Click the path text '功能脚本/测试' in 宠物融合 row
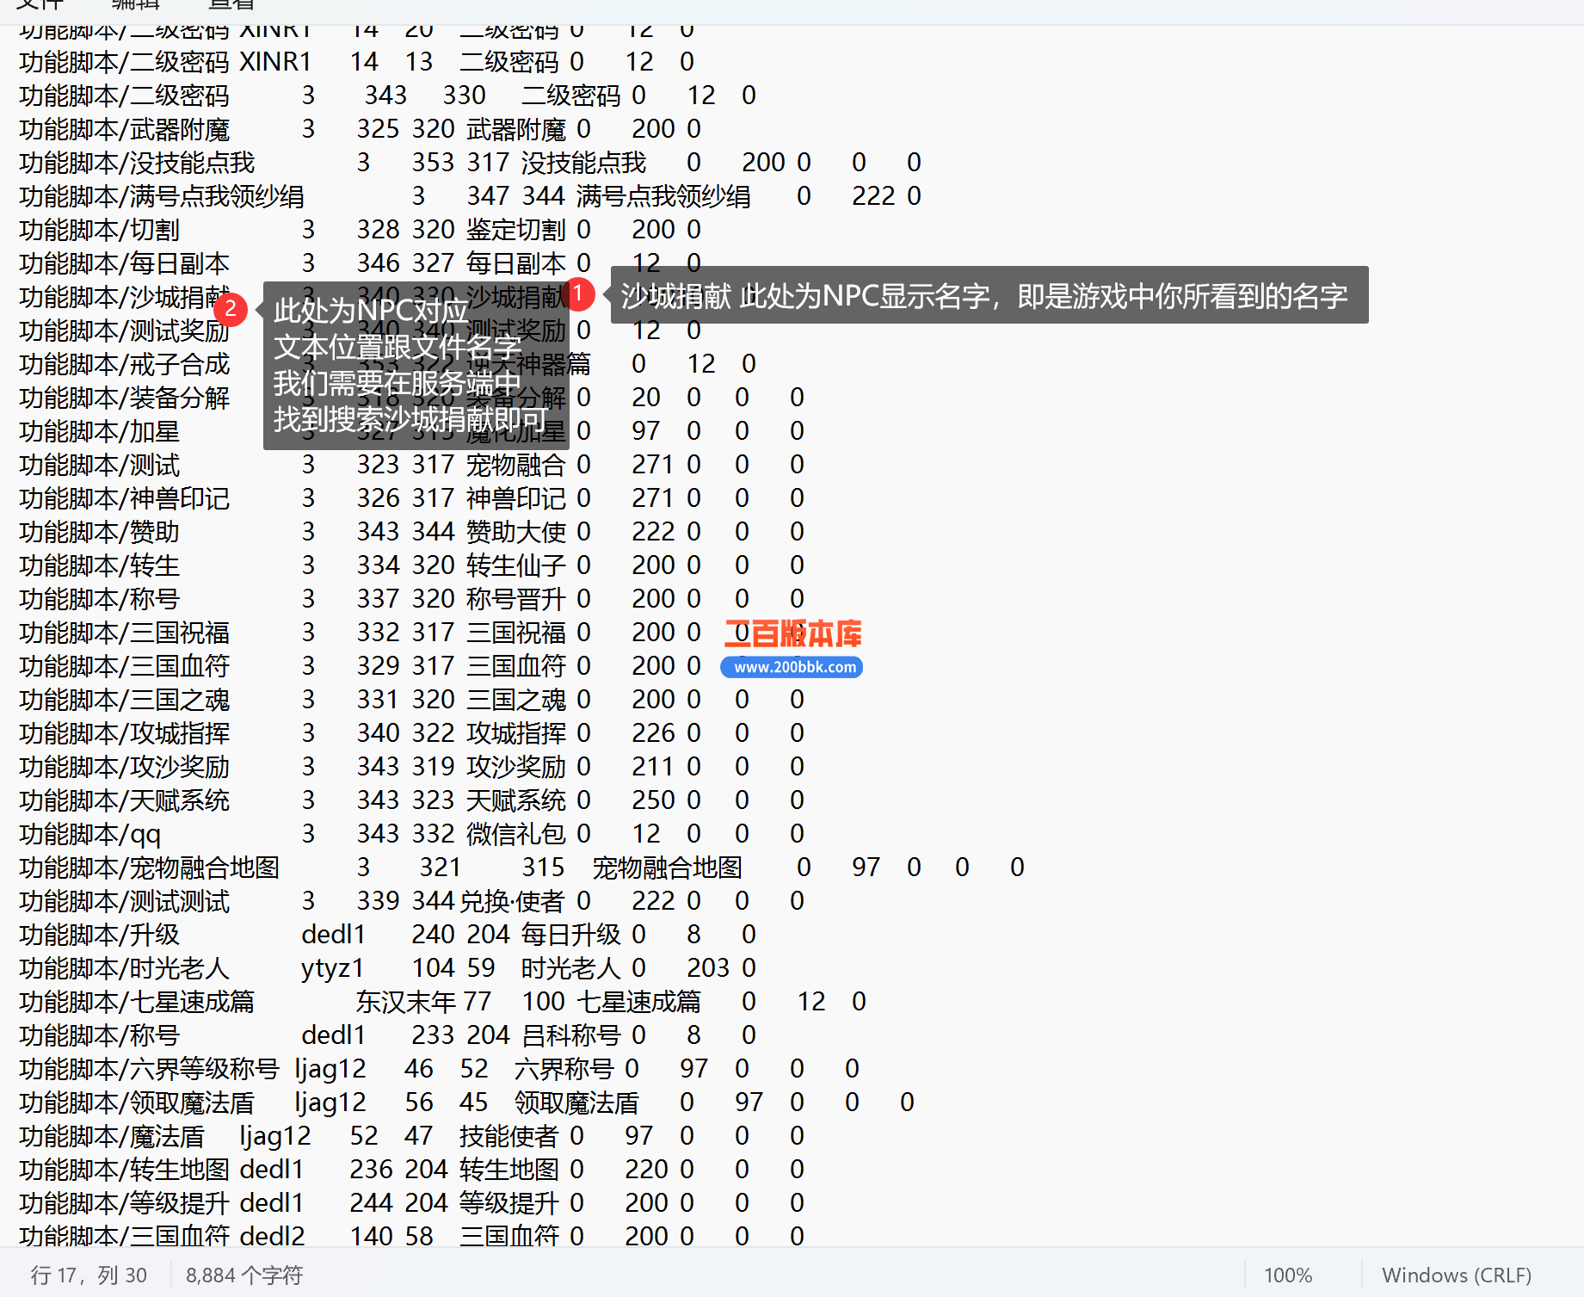The width and height of the screenshot is (1584, 1297). coord(100,465)
